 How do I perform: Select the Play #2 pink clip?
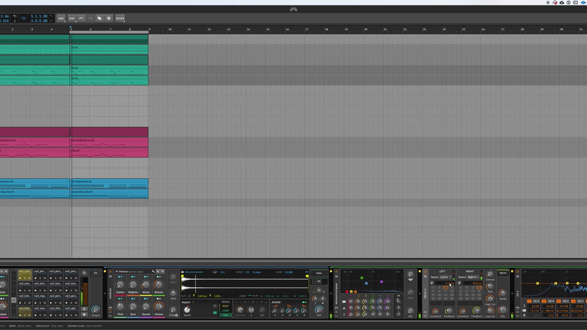click(109, 152)
